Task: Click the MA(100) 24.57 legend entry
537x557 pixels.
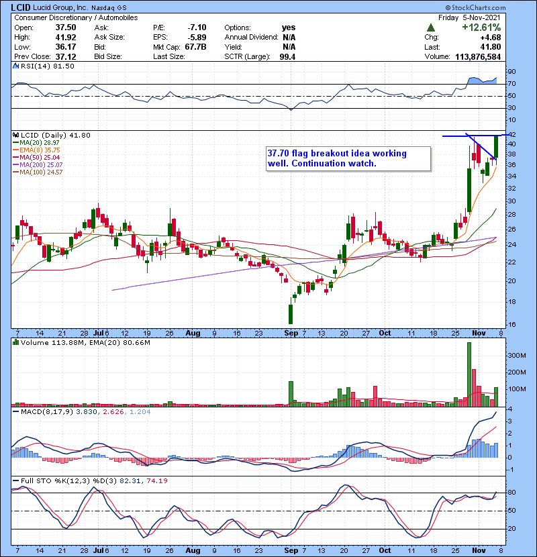Action: click(38, 172)
